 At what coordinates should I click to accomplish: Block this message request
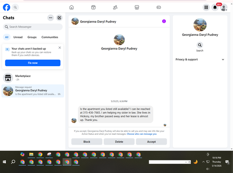click(x=87, y=142)
